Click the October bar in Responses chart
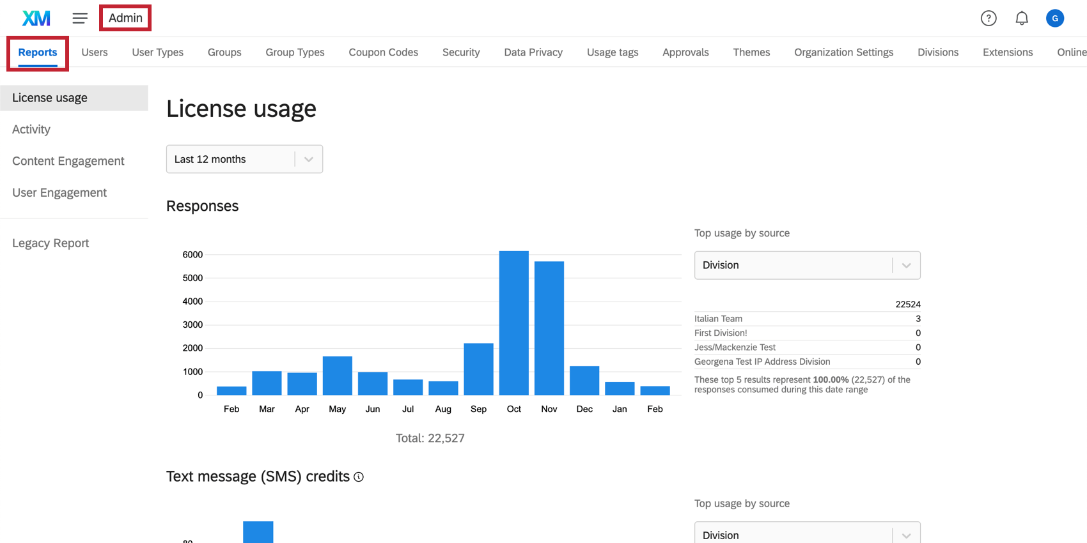This screenshot has height=543, width=1087. [x=513, y=323]
